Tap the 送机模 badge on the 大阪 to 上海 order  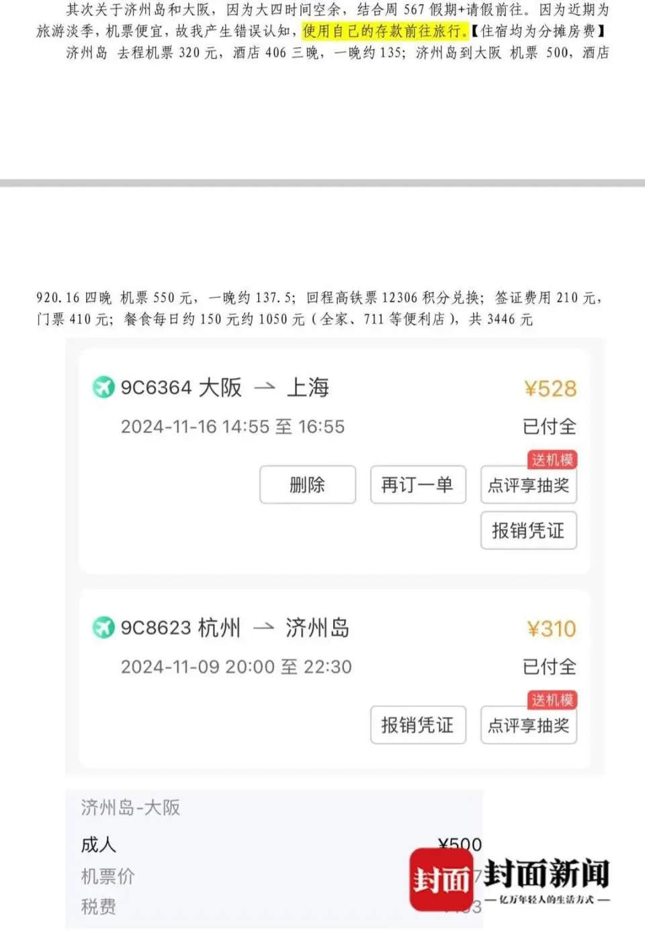(552, 459)
